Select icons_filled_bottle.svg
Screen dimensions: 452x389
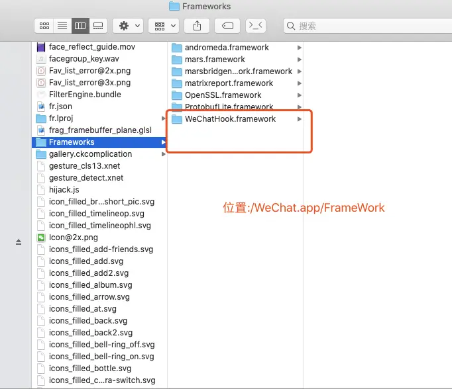click(x=90, y=368)
